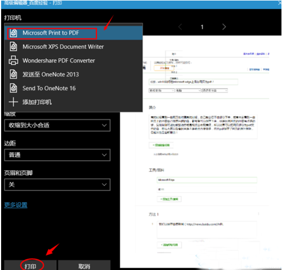282x270 pixels.
Task: Open the 边距 dropdown showing 普通
Action: pyautogui.click(x=58, y=155)
